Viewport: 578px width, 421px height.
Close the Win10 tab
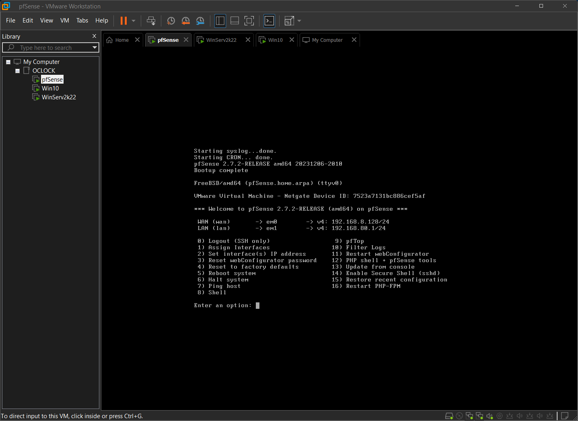pyautogui.click(x=292, y=40)
